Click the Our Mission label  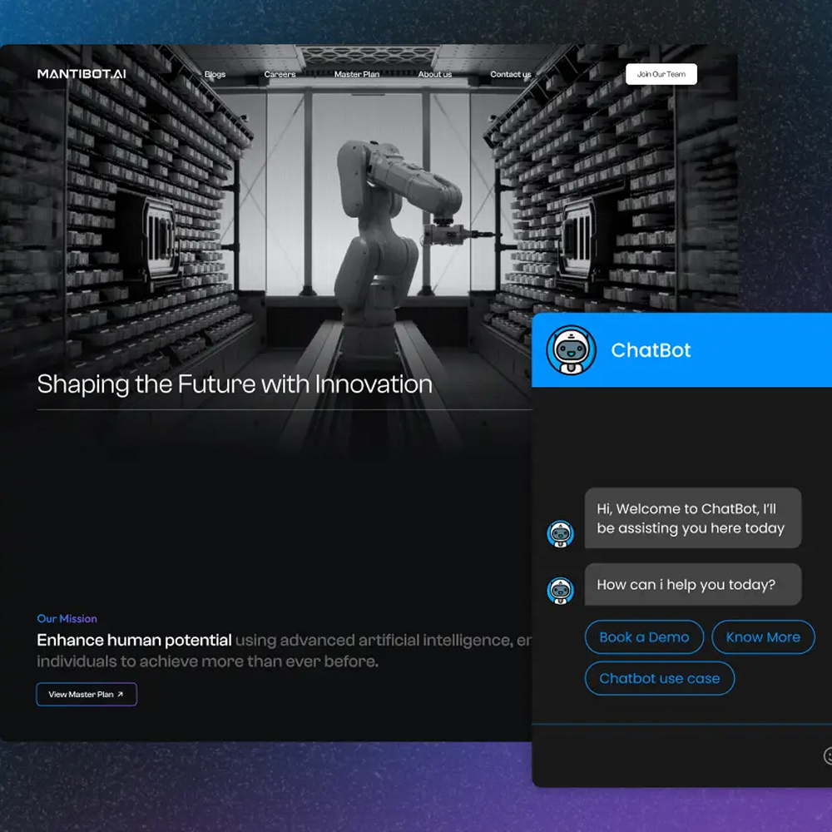coord(67,619)
